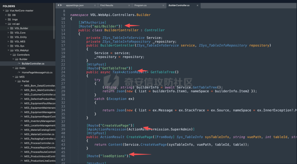Click the VOL.Core folder icon
The height and width of the screenshot is (164, 297).
pos(12,32)
